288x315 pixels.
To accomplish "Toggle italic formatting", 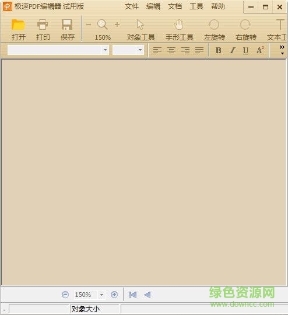I will point(233,50).
